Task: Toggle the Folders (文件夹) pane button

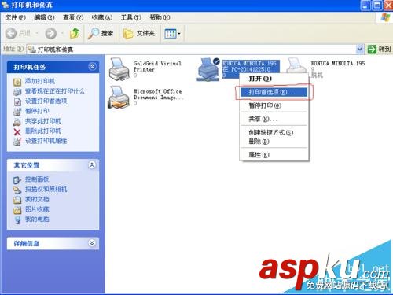Action: pyautogui.click(x=139, y=34)
